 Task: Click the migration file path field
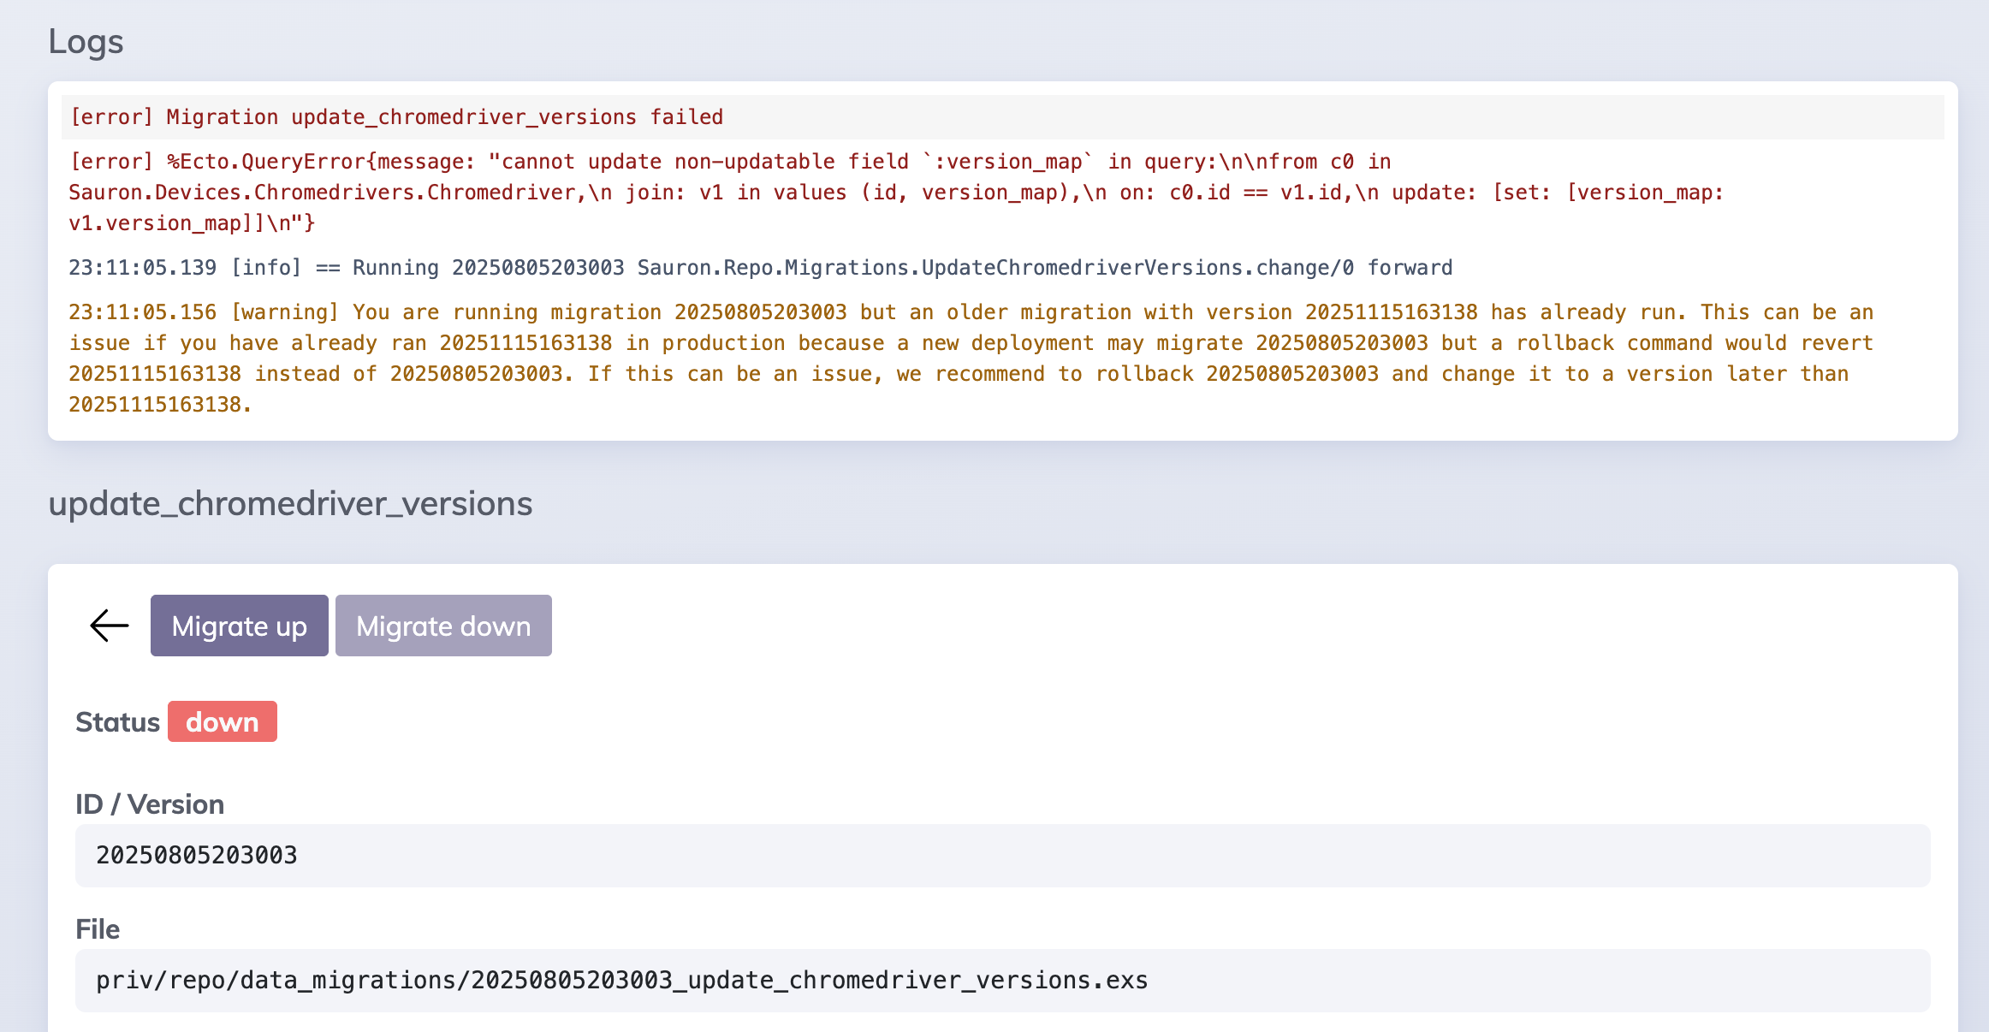tap(599, 980)
